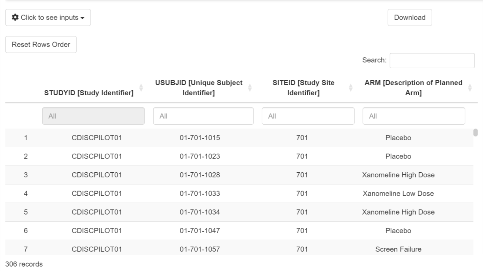Open the STUDYID column filter box
Viewport: 483px width, 271px height.
point(93,116)
